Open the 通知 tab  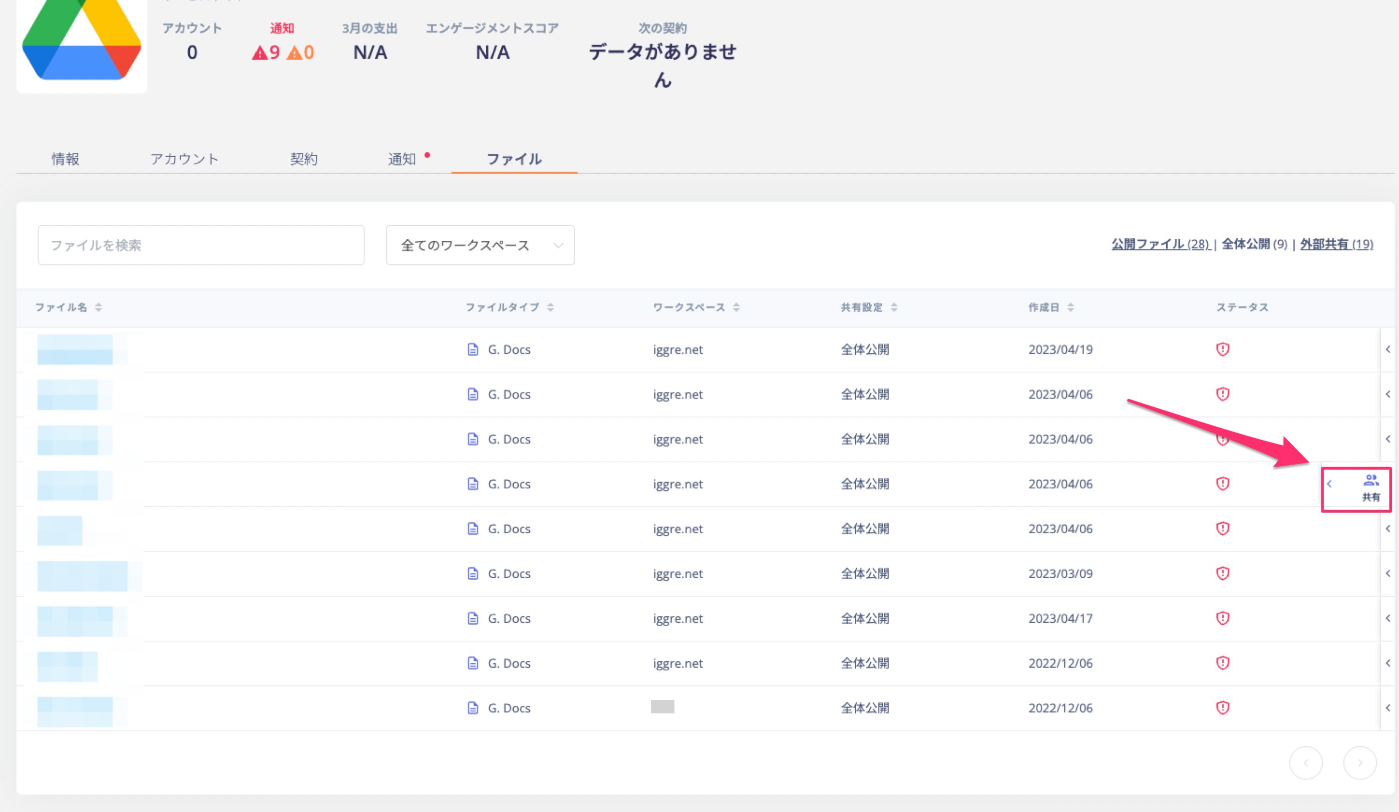pyautogui.click(x=402, y=159)
